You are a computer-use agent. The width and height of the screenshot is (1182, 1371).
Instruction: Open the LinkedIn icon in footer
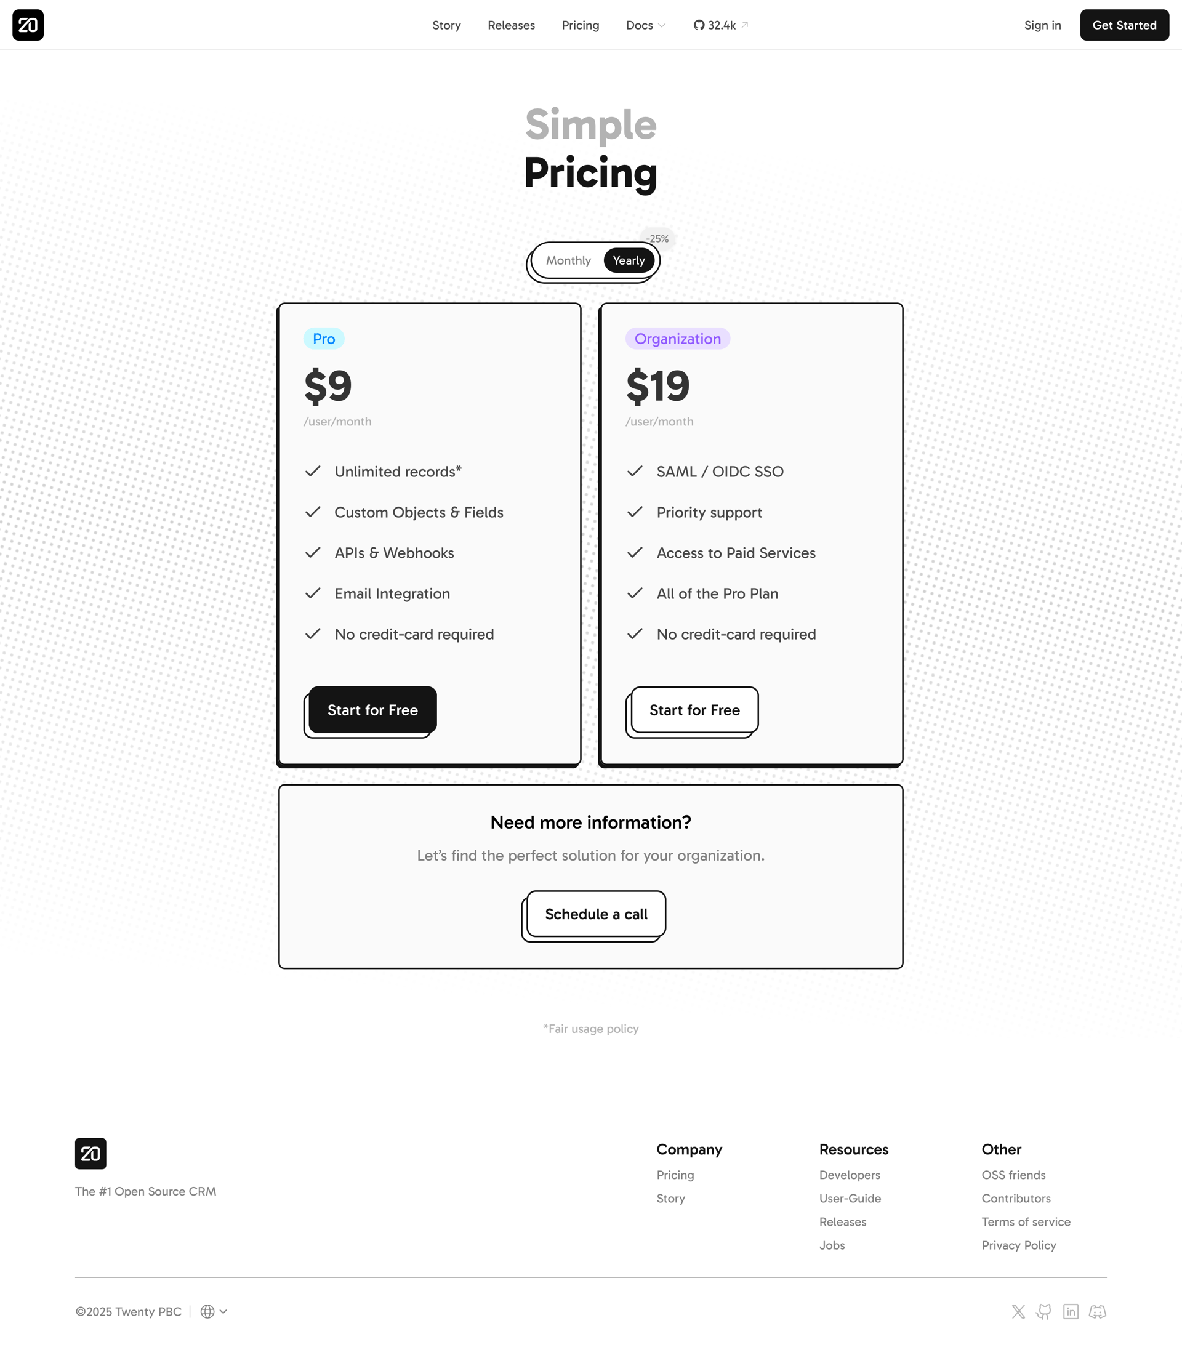[x=1070, y=1311]
